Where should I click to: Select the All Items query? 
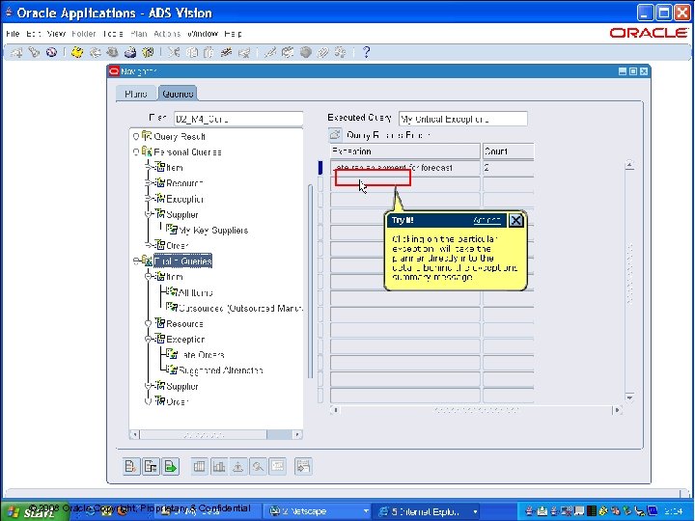click(x=195, y=293)
